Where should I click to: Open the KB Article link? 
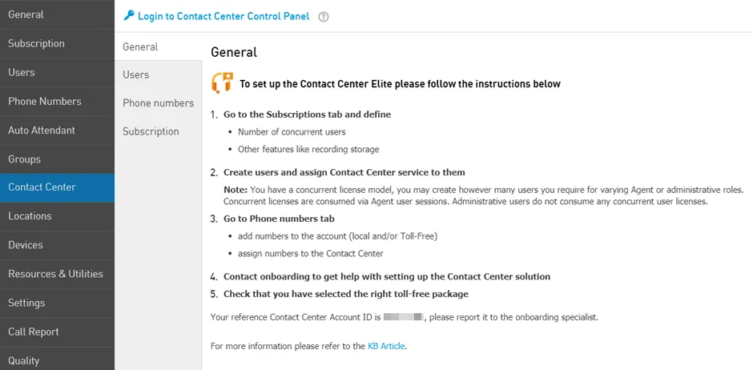[386, 346]
